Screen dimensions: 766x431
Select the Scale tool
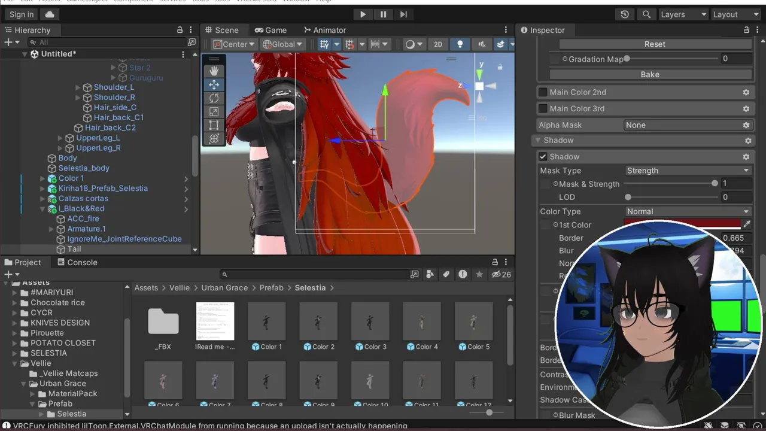click(x=214, y=111)
